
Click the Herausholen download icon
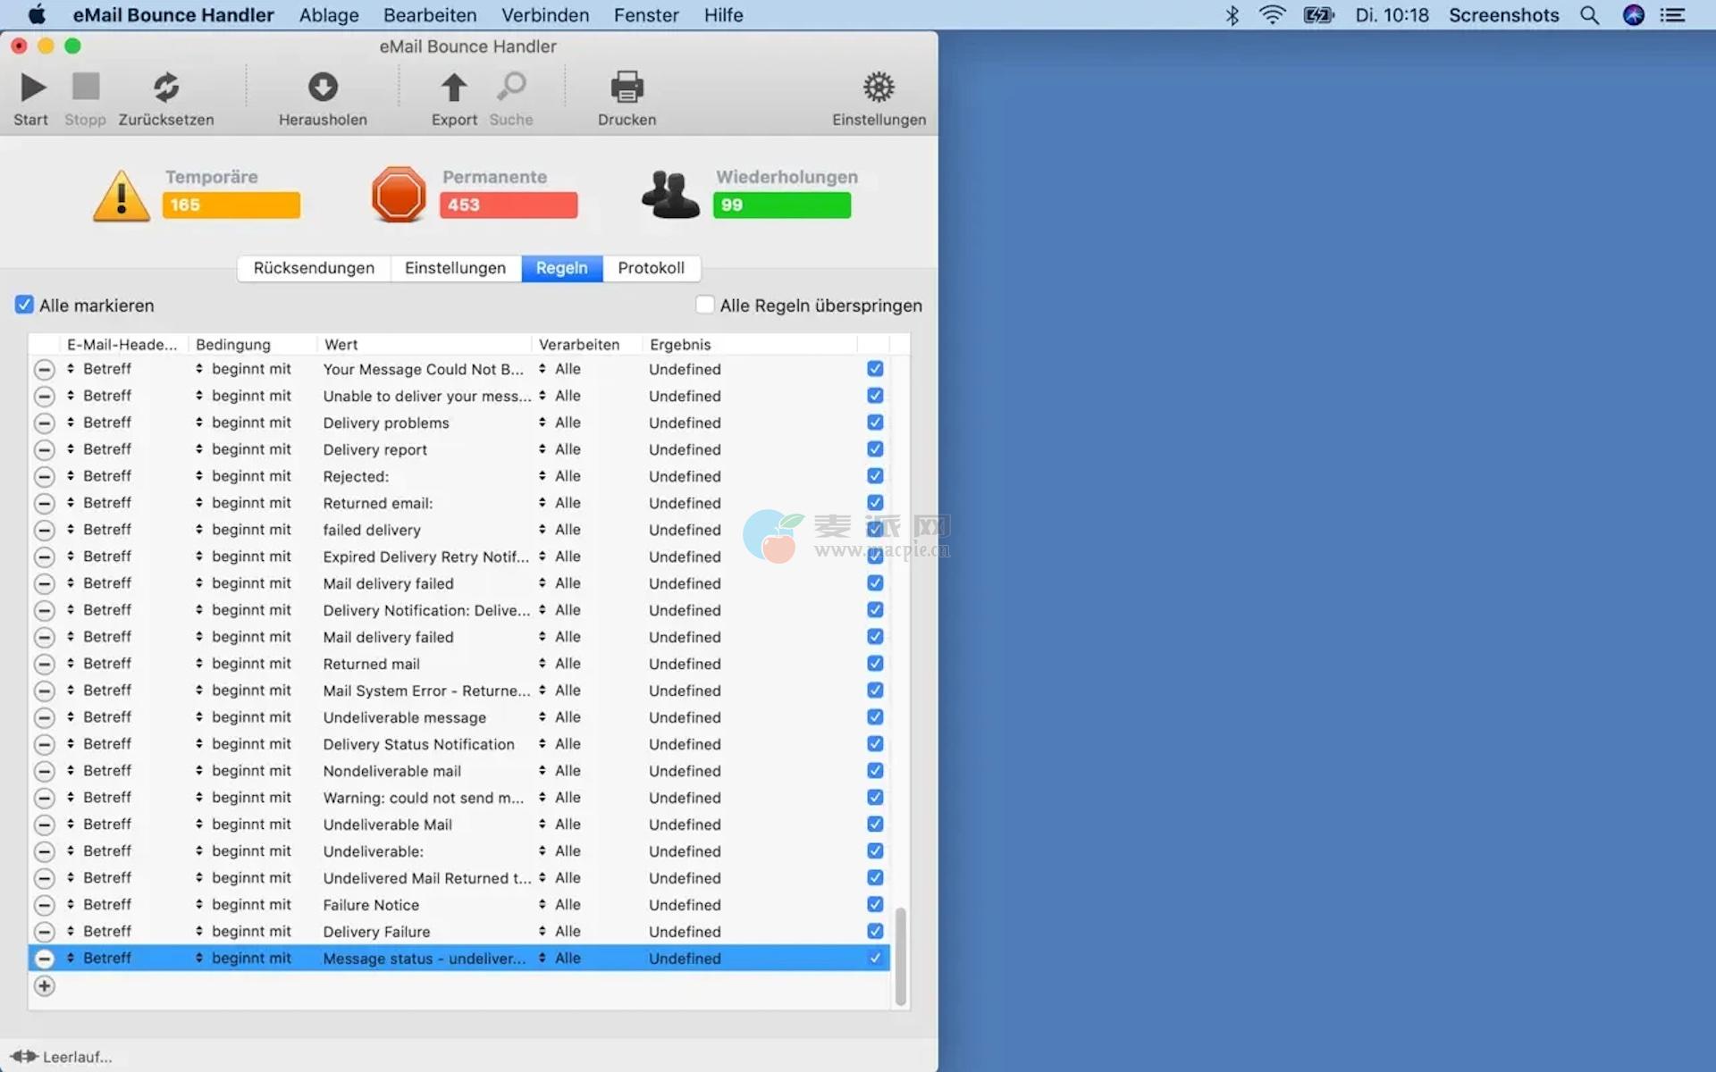pos(323,88)
